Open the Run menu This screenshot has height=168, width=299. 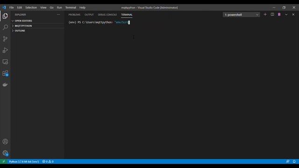pos(59,7)
